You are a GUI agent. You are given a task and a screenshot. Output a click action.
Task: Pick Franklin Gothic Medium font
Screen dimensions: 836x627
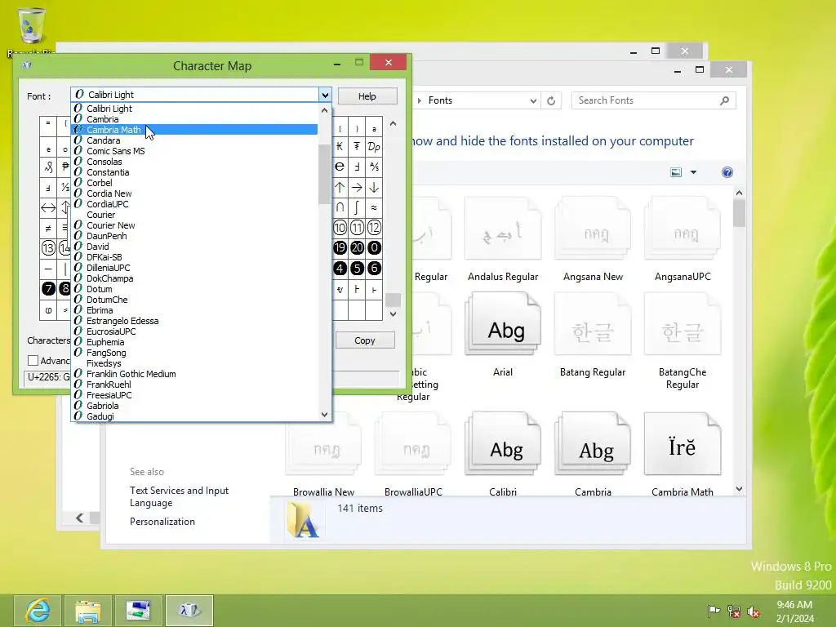[x=194, y=374]
